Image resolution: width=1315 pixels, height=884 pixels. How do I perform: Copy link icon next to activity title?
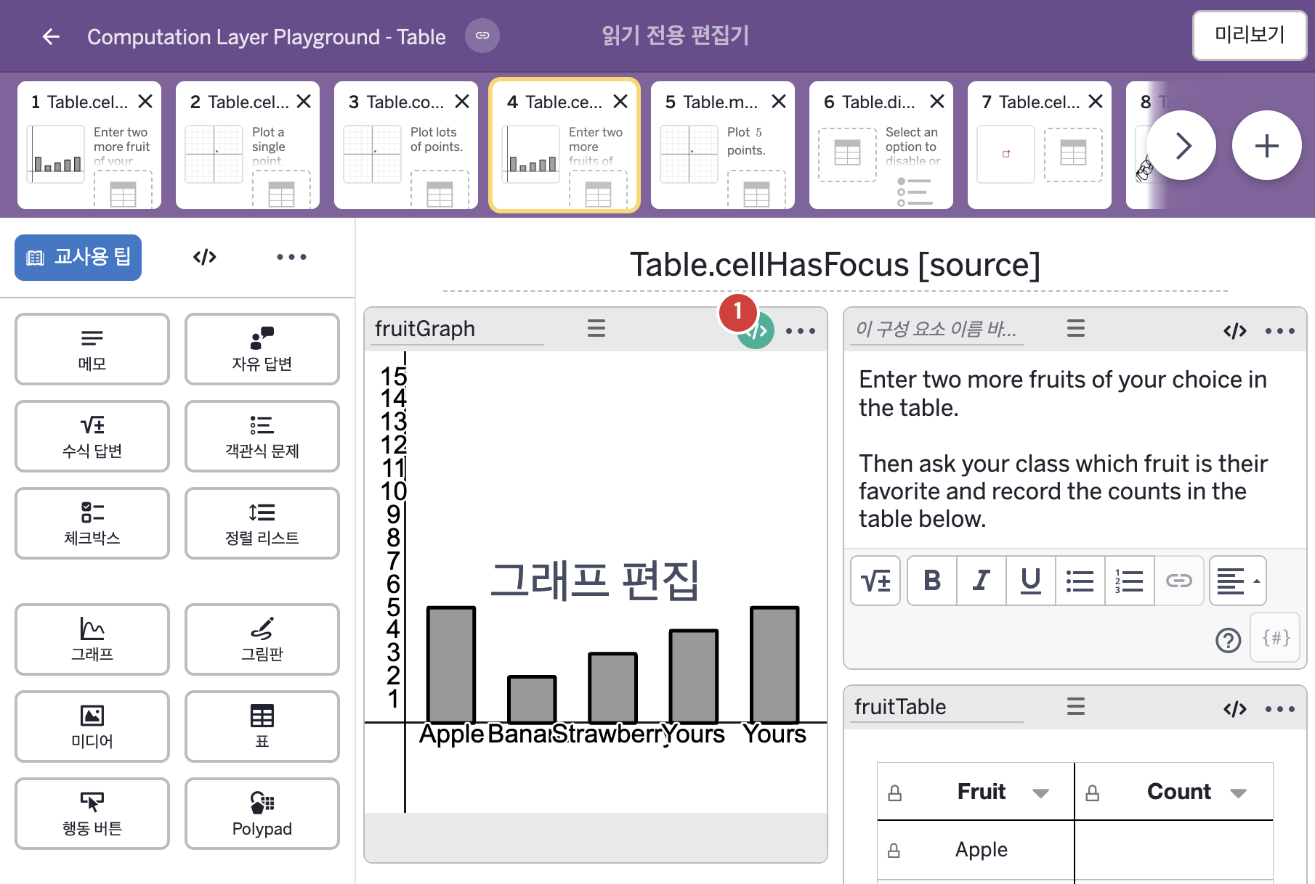[x=482, y=36]
